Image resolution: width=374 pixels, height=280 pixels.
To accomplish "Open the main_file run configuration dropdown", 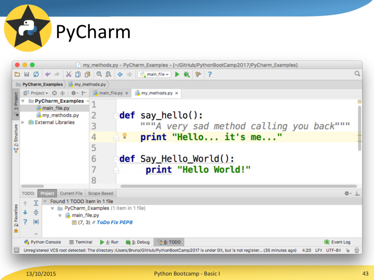I will (154, 74).
